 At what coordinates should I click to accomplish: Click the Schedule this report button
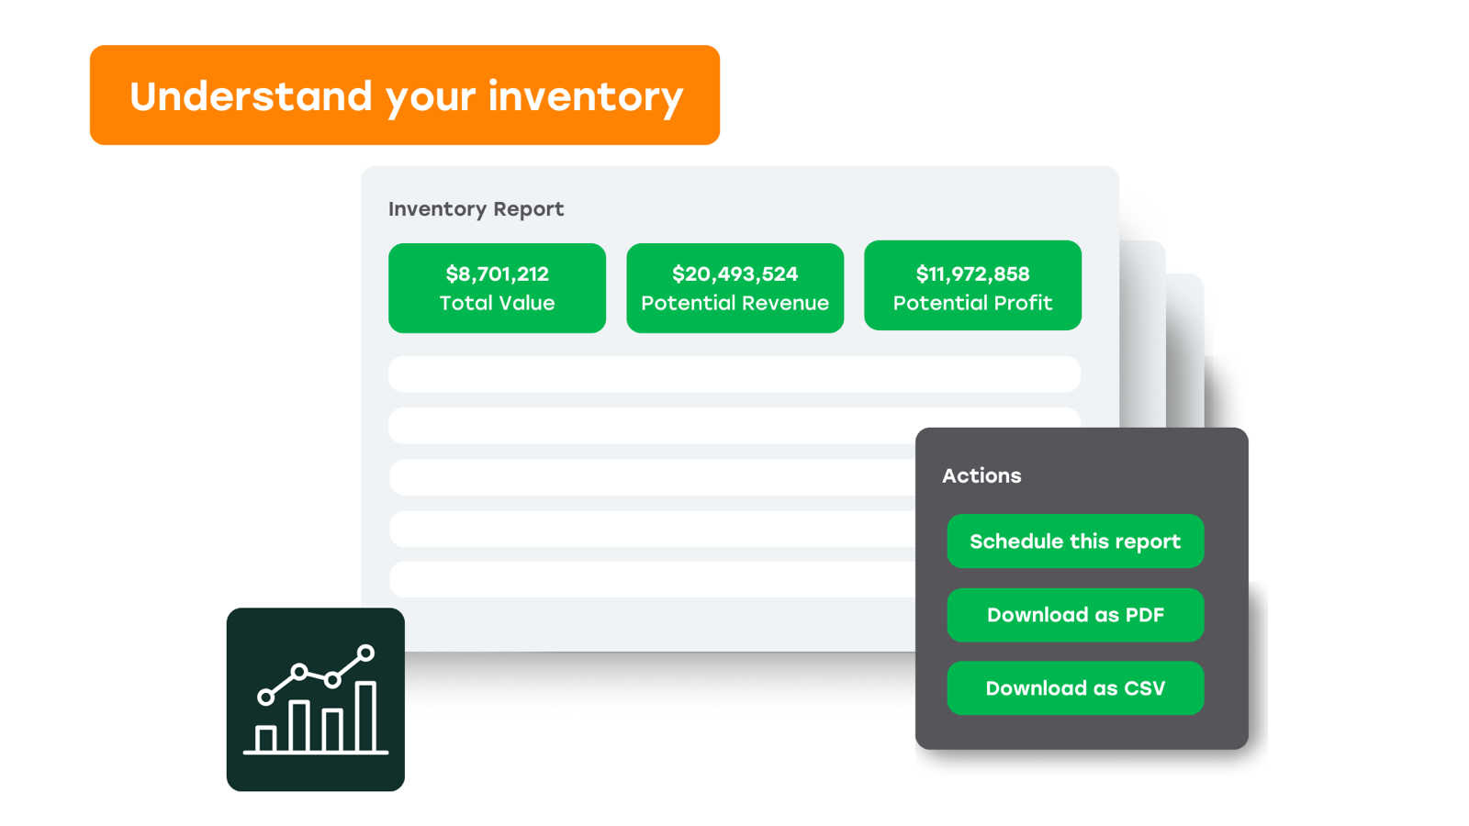[1075, 541]
